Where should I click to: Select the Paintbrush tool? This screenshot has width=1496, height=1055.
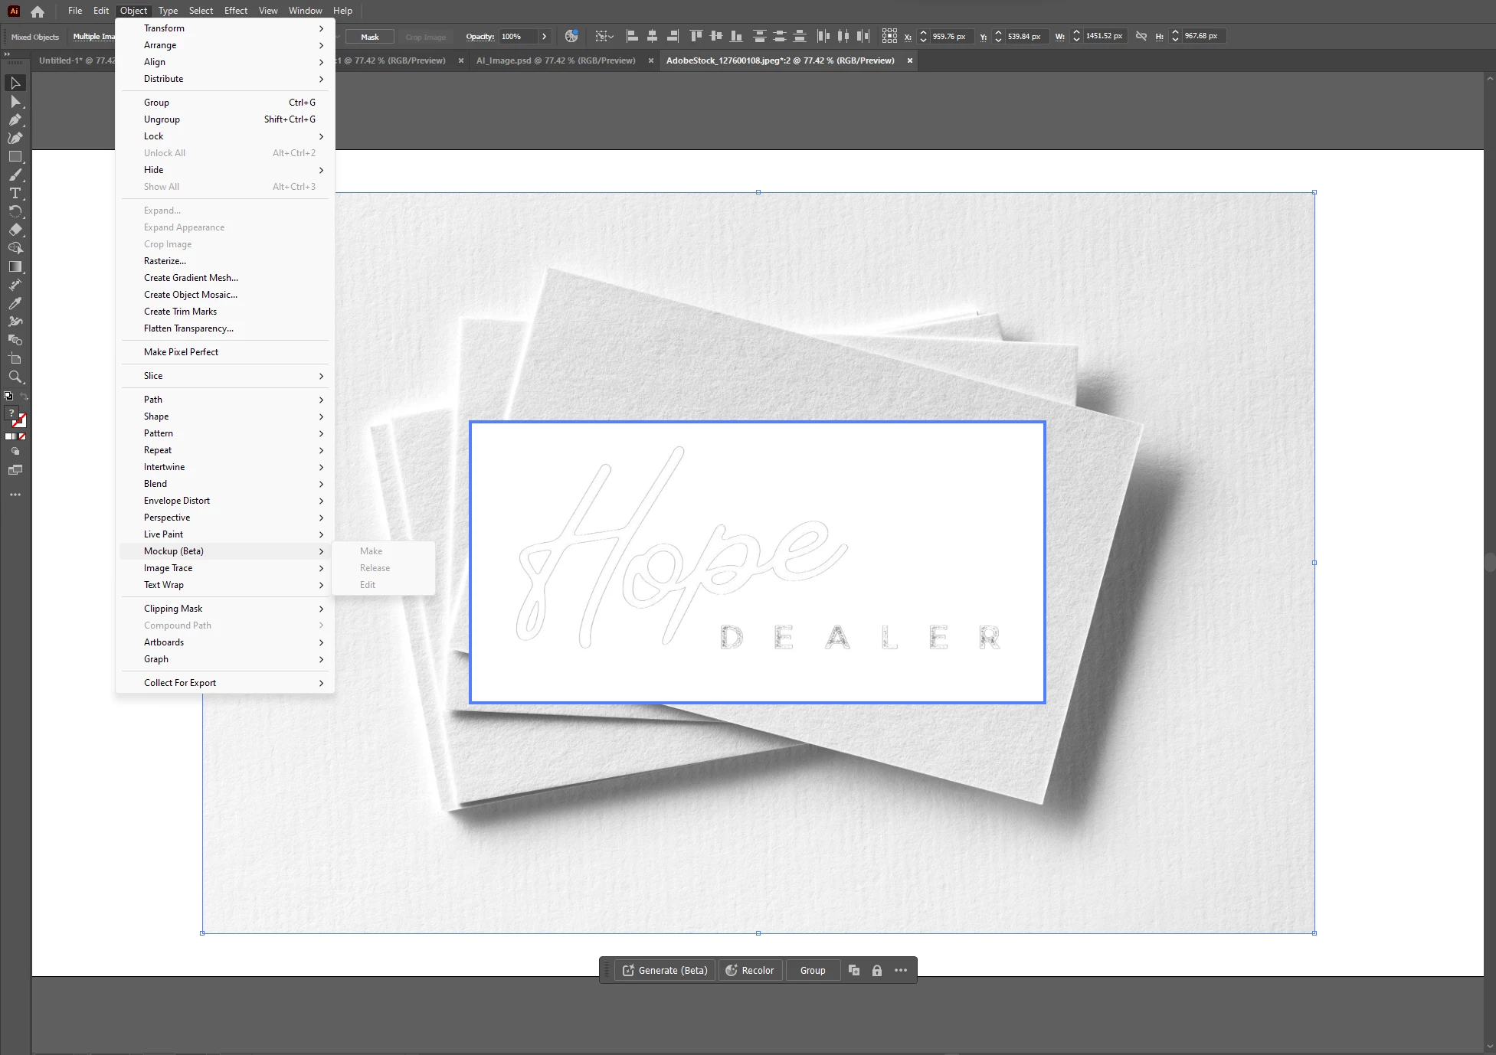(15, 175)
